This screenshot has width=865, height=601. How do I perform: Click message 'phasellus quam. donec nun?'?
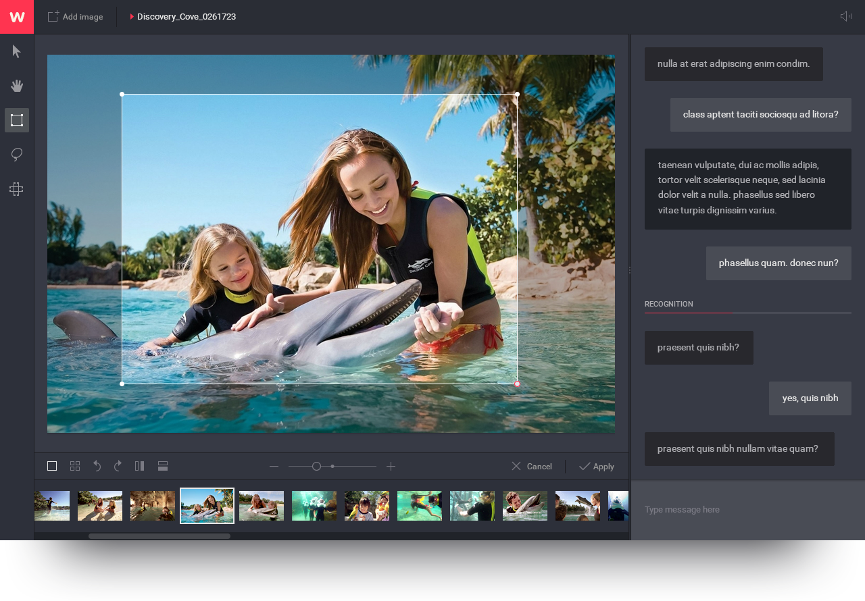click(x=778, y=263)
